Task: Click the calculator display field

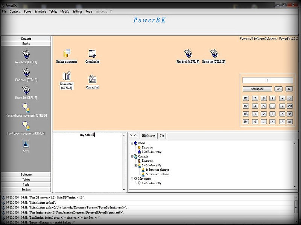Action: 268,80
